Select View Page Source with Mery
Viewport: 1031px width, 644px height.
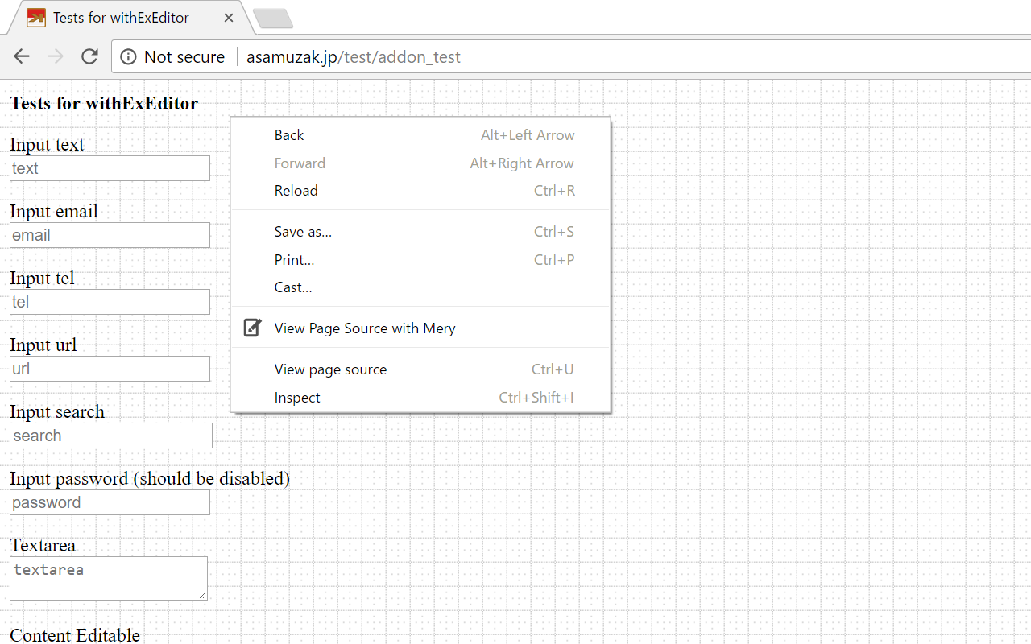[420, 328]
